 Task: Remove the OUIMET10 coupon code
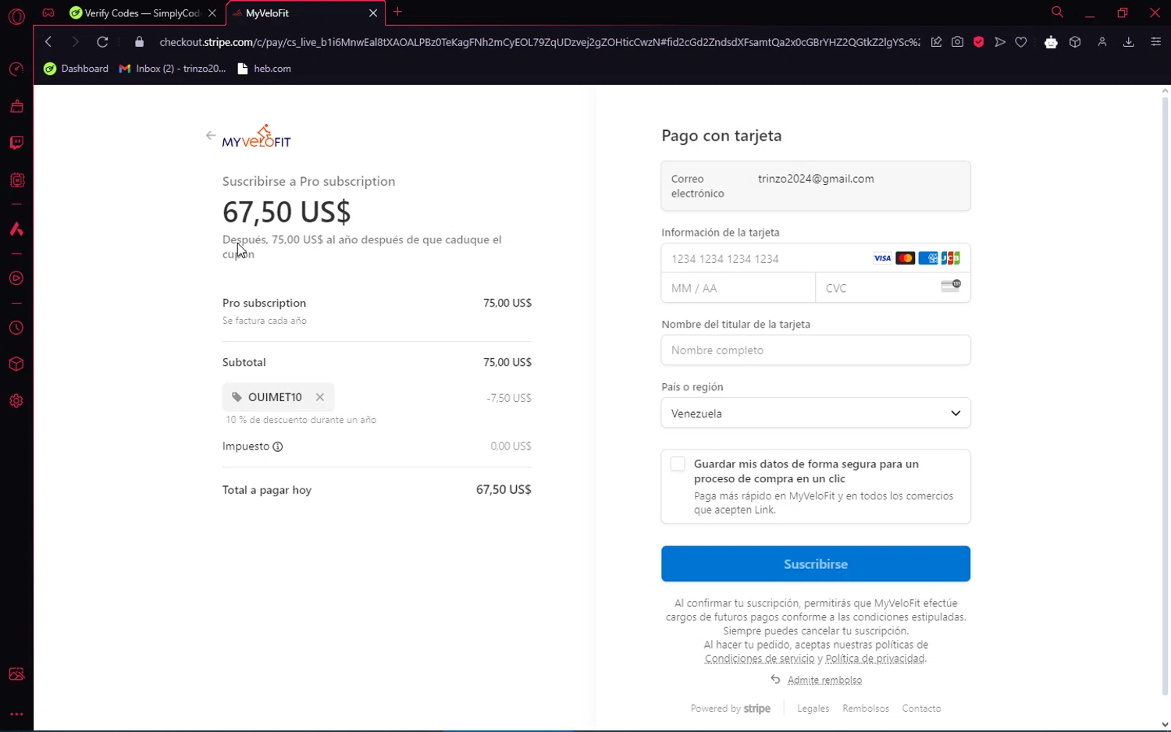point(320,397)
